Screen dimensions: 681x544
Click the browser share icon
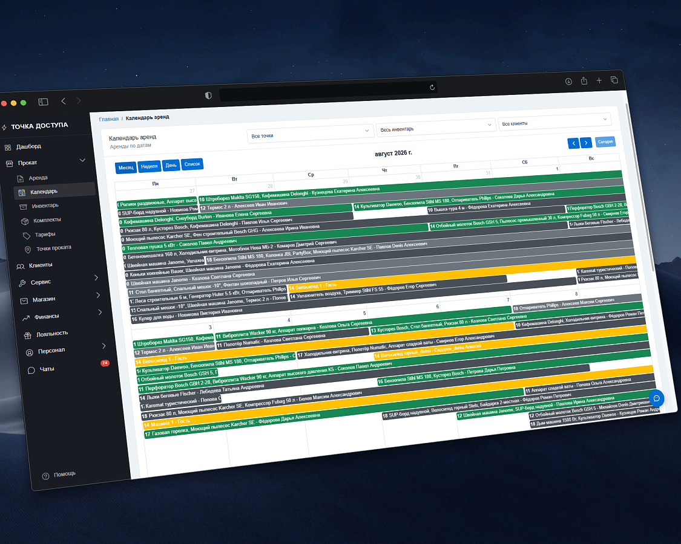pos(584,80)
